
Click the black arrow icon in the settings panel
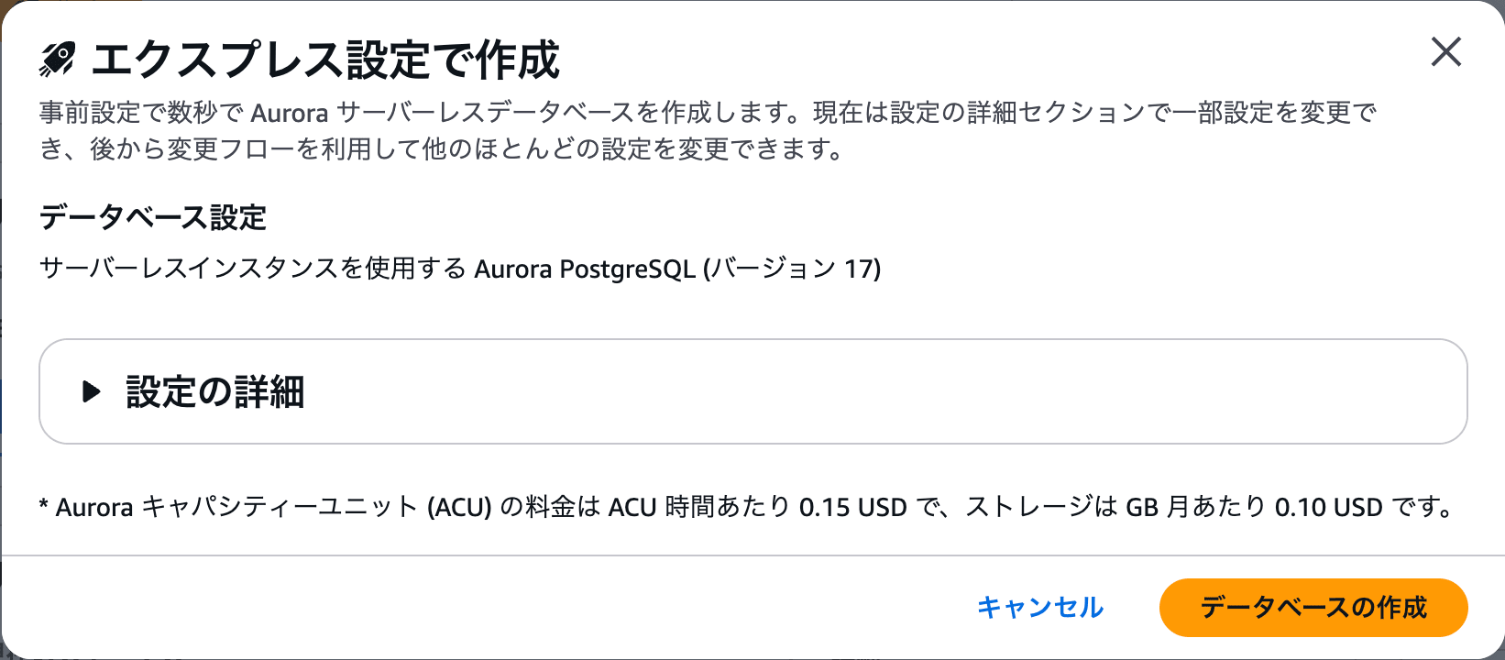pos(91,391)
